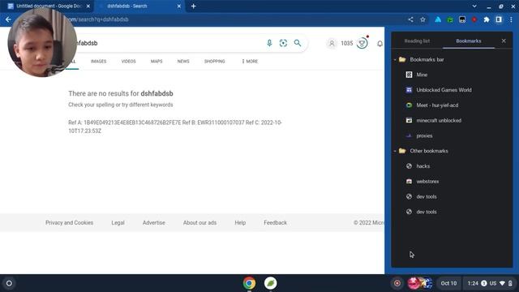Open the Help footer link

(x=240, y=223)
